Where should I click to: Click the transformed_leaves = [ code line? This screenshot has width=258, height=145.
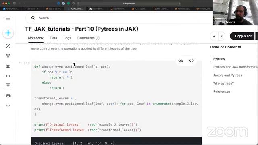(55, 98)
